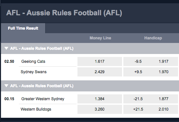The width and height of the screenshot is (179, 122).
Task: Select Greater Western Sydney money line 1.384
Action: pos(100,99)
